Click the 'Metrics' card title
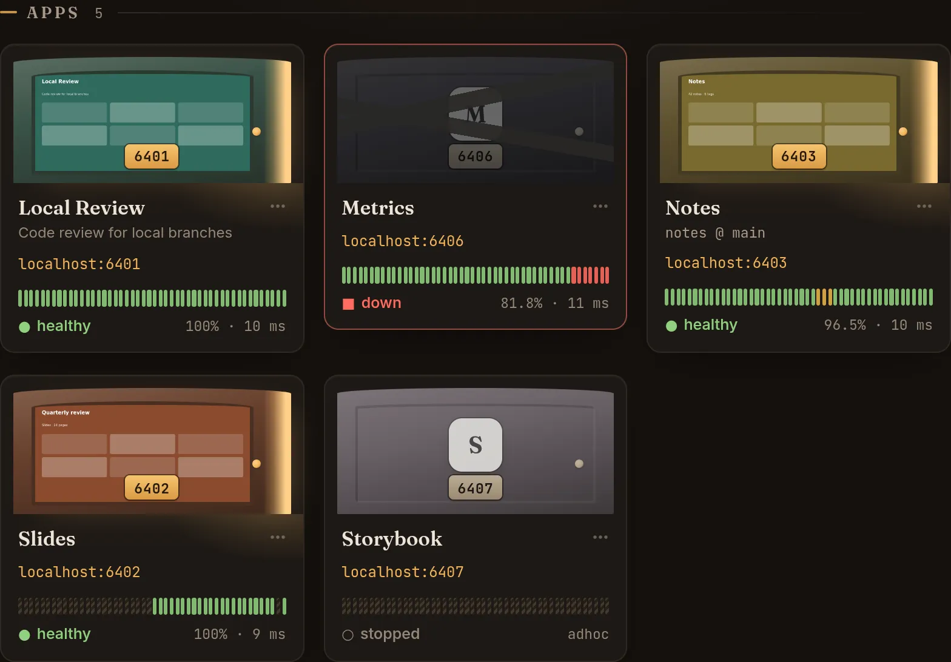 point(378,208)
